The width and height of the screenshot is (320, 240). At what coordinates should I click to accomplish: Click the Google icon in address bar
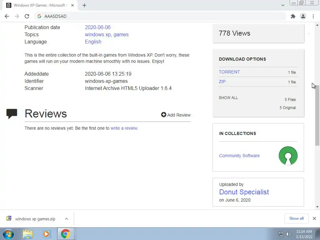(x=39, y=16)
